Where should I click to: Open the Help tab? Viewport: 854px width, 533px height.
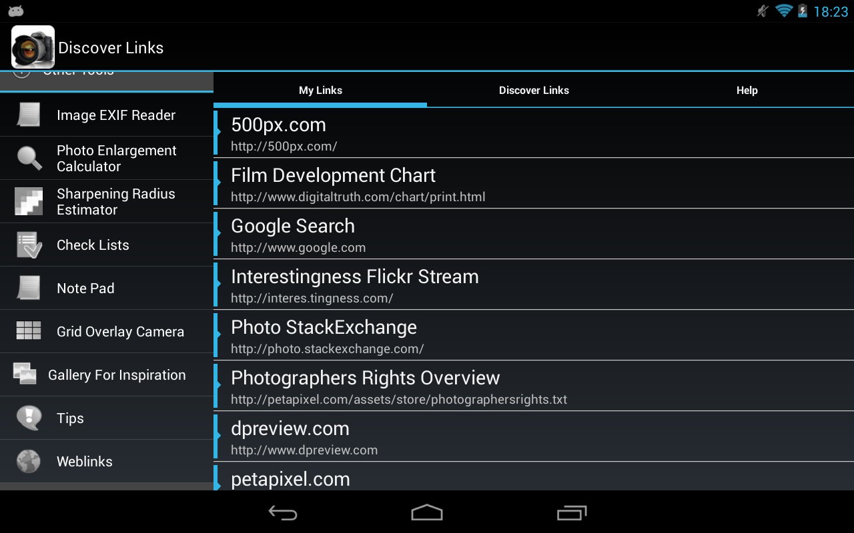pos(747,90)
